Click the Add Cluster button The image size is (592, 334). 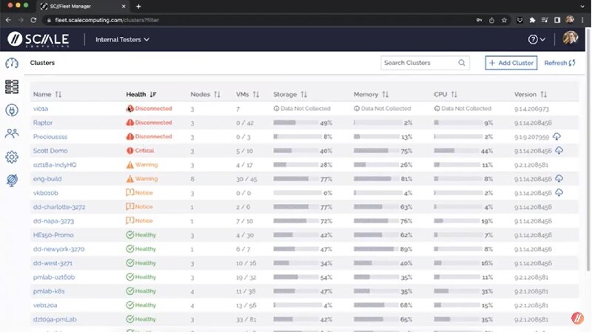click(511, 64)
